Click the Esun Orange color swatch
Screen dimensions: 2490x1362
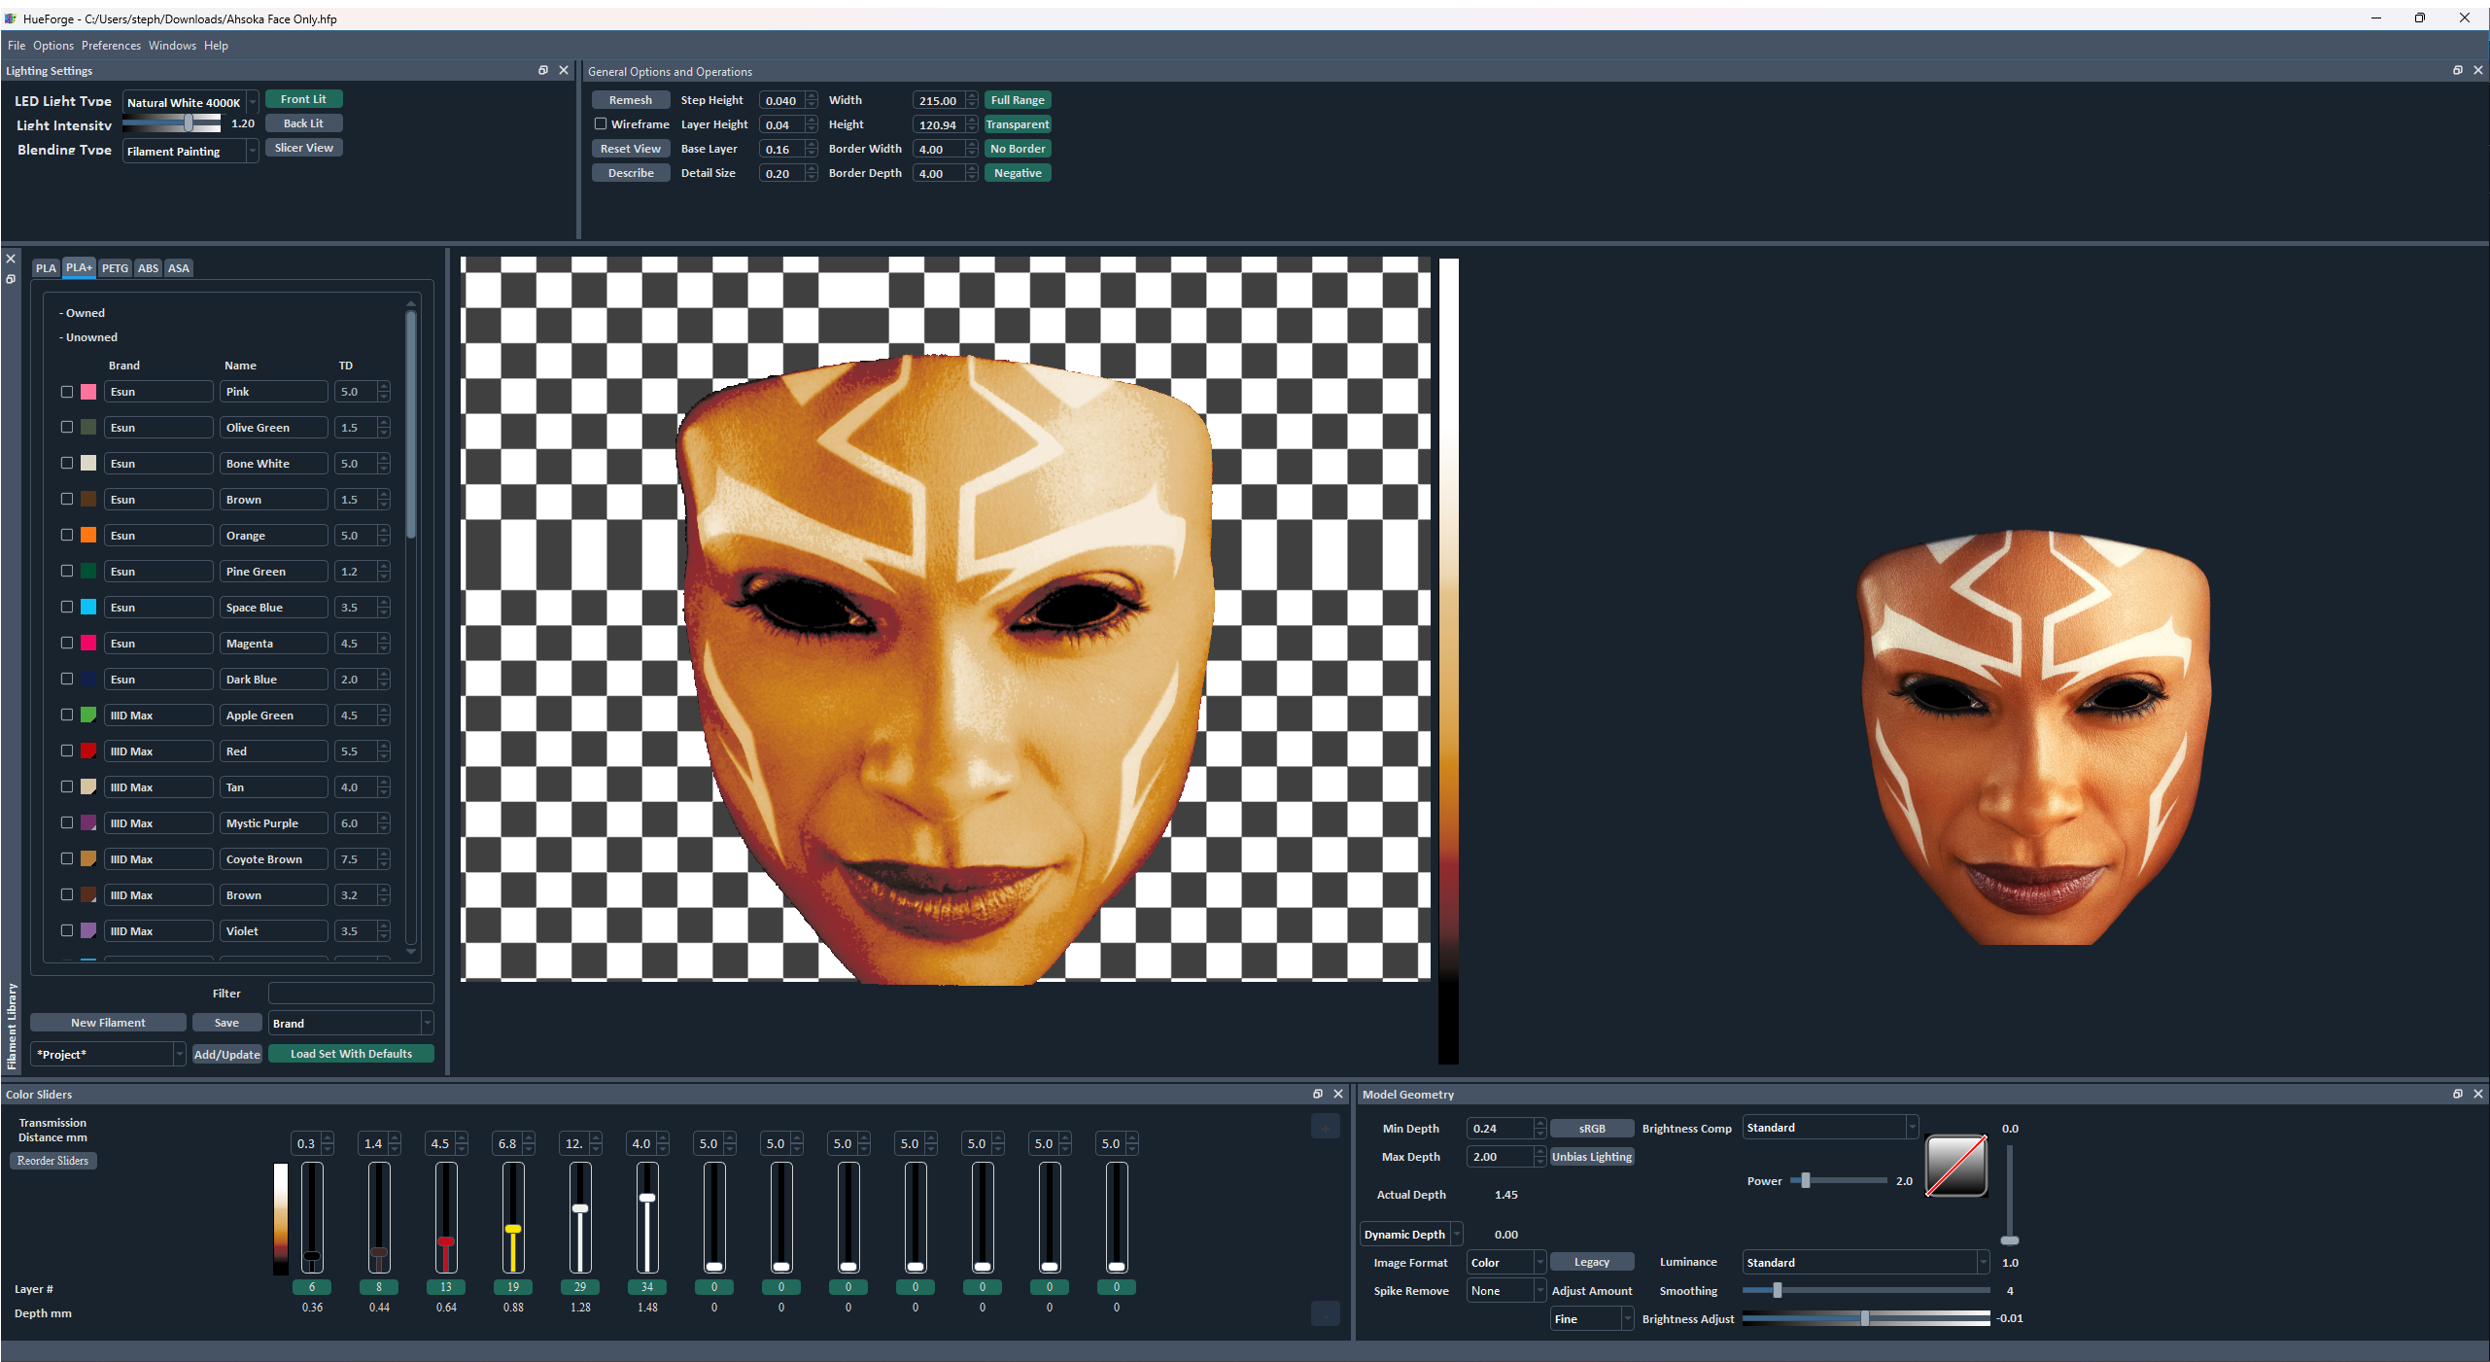pyautogui.click(x=88, y=535)
